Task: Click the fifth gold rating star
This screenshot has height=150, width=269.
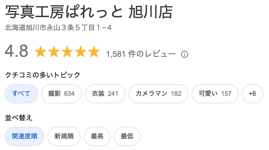Action: [x=94, y=51]
